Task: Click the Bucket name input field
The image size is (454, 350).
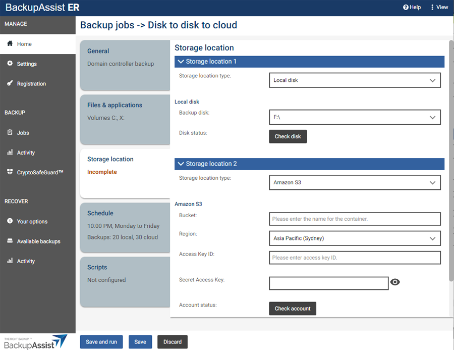Action: click(355, 219)
